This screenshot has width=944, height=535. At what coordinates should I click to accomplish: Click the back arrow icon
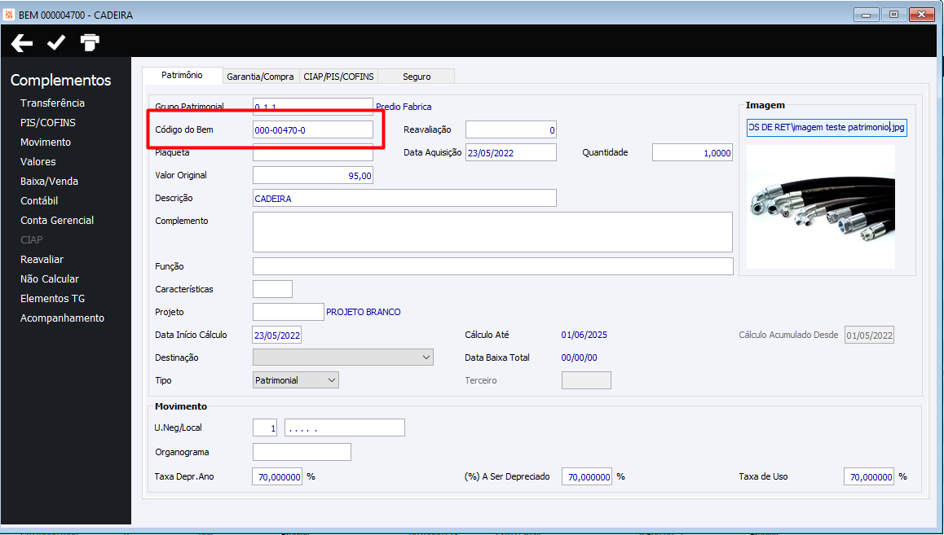point(22,42)
